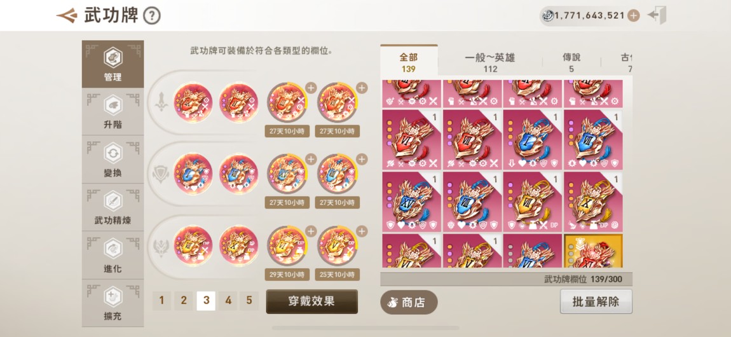This screenshot has width=731, height=337.
Task: Click the 穿戴效果 button
Action: [x=312, y=301]
